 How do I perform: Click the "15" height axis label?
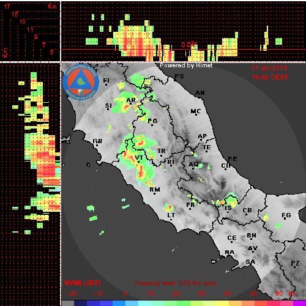click(15, 14)
